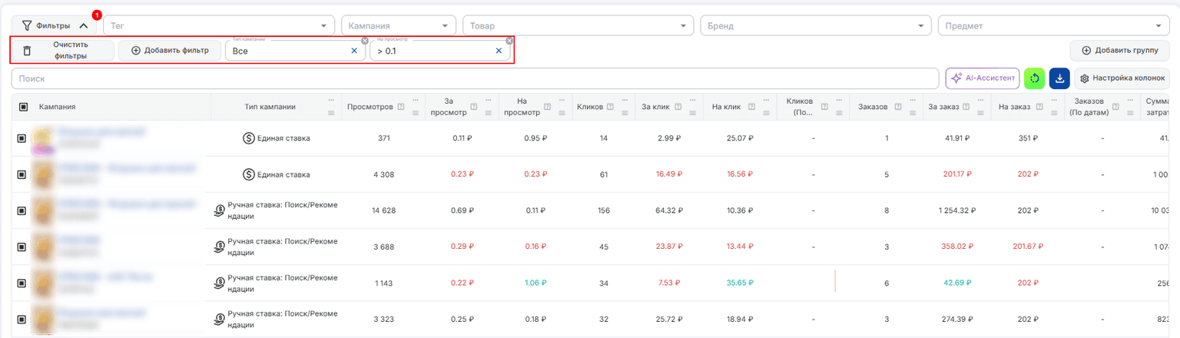This screenshot has width=1180, height=338.
Task: Toggle the select-all checkbox in table header
Action: pyautogui.click(x=23, y=107)
